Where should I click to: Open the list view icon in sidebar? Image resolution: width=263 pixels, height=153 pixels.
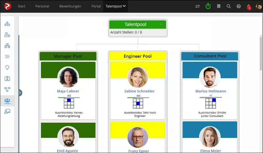pos(7,56)
